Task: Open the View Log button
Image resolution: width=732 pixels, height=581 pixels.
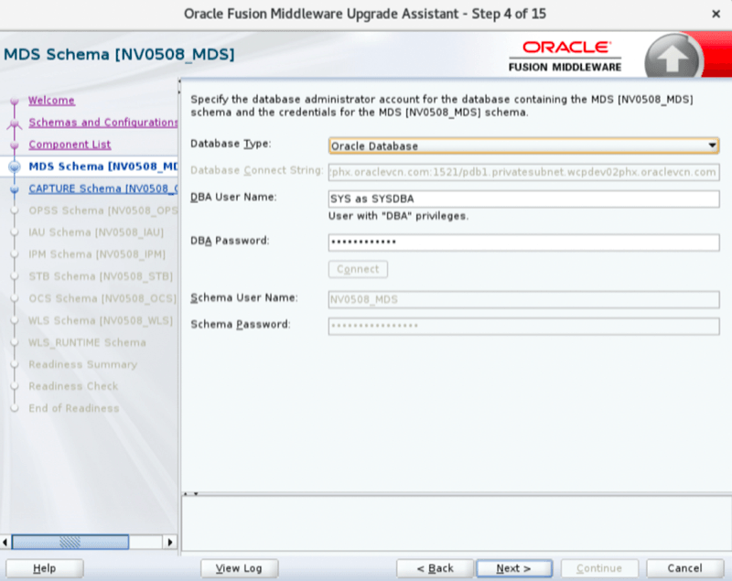Action: pyautogui.click(x=239, y=568)
